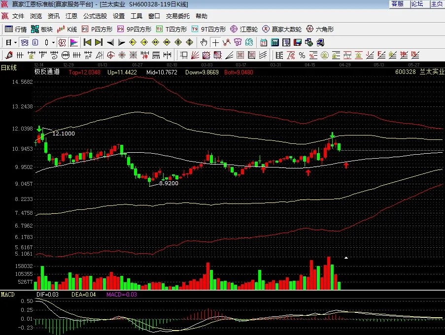Jump to first bar with skip-start arrow
445x335 pixels.
pyautogui.click(x=87, y=42)
